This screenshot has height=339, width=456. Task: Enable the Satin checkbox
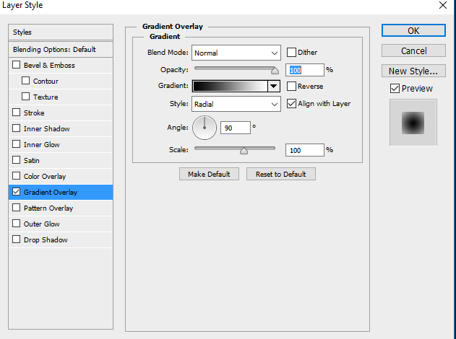(17, 160)
